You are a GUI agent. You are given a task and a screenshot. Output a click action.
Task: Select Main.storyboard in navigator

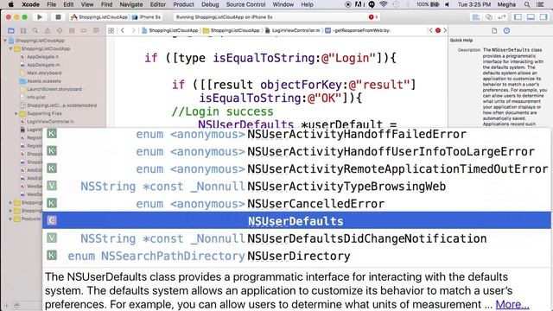click(41, 73)
